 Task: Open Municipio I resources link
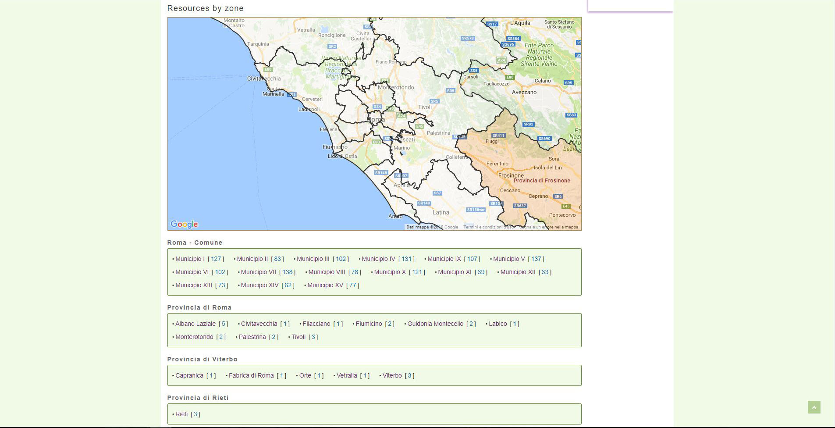(190, 259)
